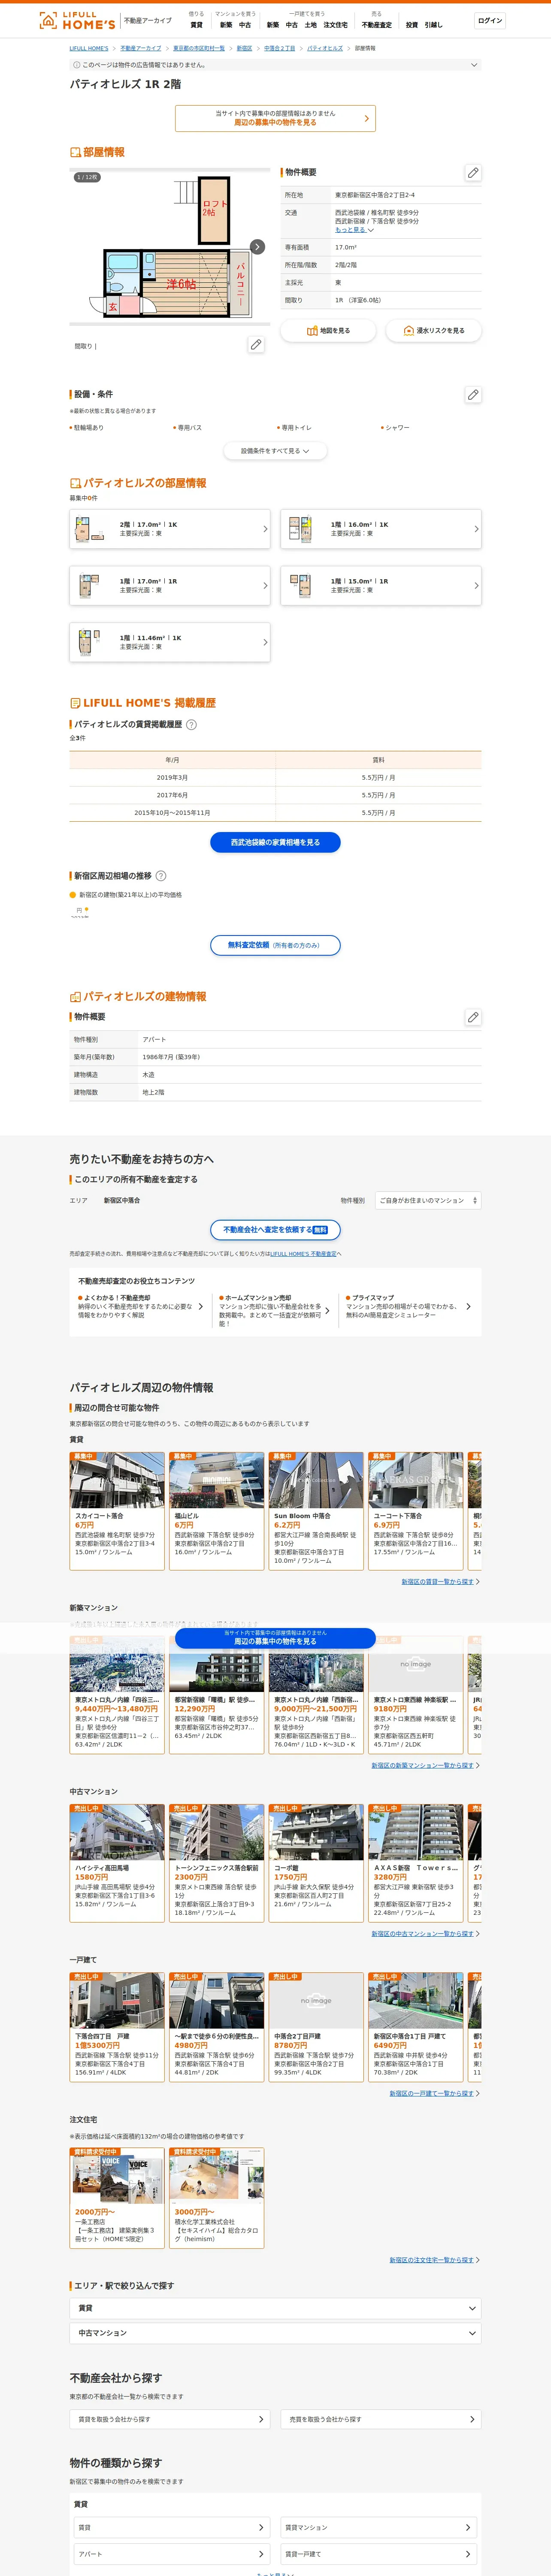Image resolution: width=551 pixels, height=2576 pixels.
Task: Open 土地 in the header navigation
Action: point(310,25)
